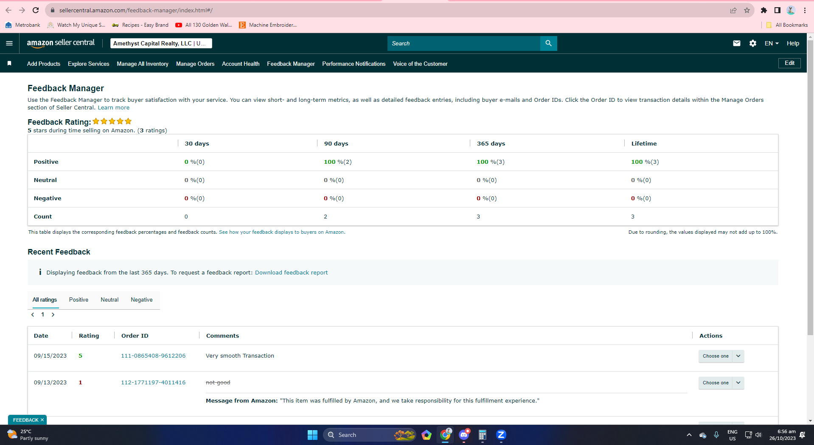Open Zoom from the taskbar
The width and height of the screenshot is (814, 445).
501,435
